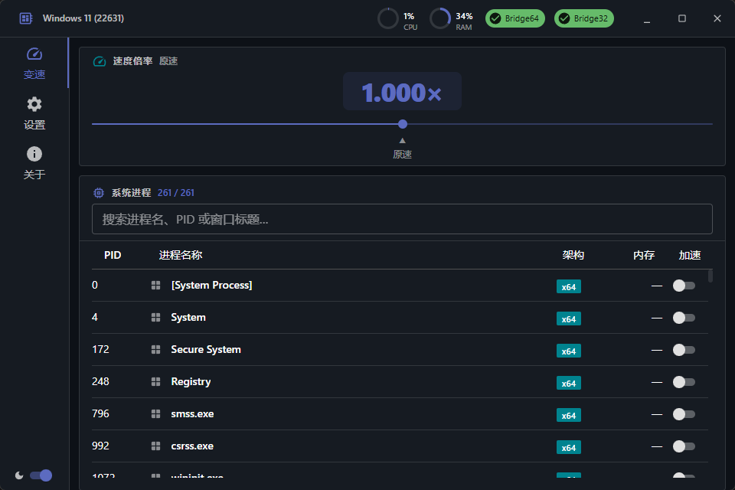Screen dimensions: 735x490
Task: Select the Registry process name
Action: coord(191,382)
